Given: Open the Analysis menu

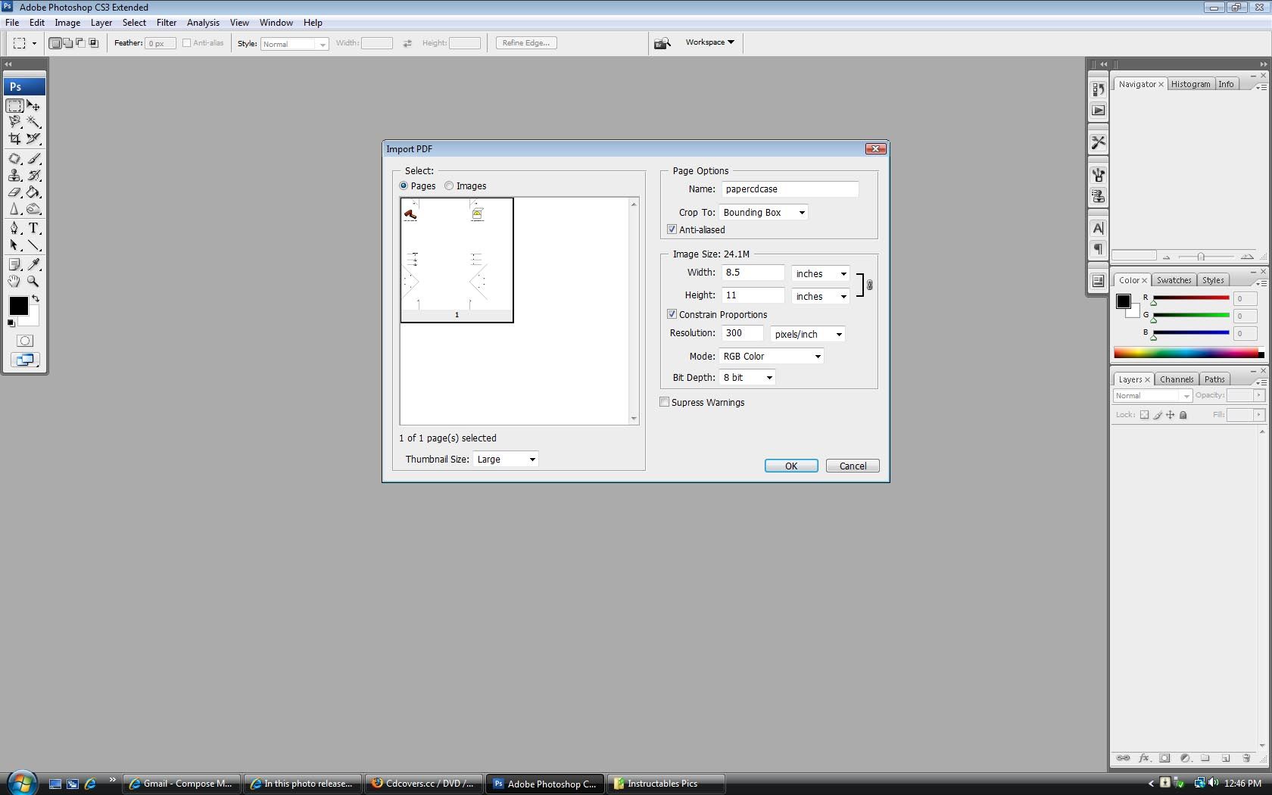Looking at the screenshot, I should 203,23.
